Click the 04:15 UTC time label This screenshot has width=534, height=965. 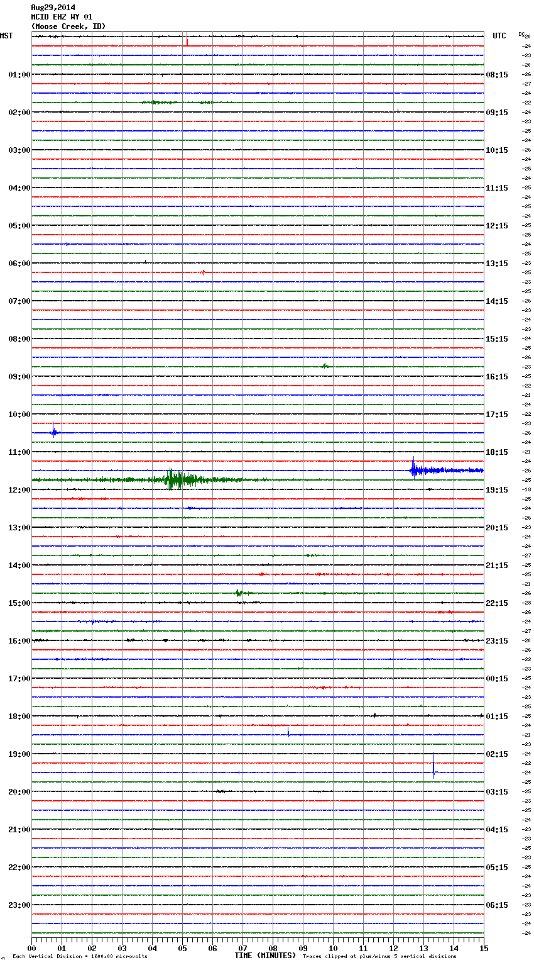click(x=497, y=830)
